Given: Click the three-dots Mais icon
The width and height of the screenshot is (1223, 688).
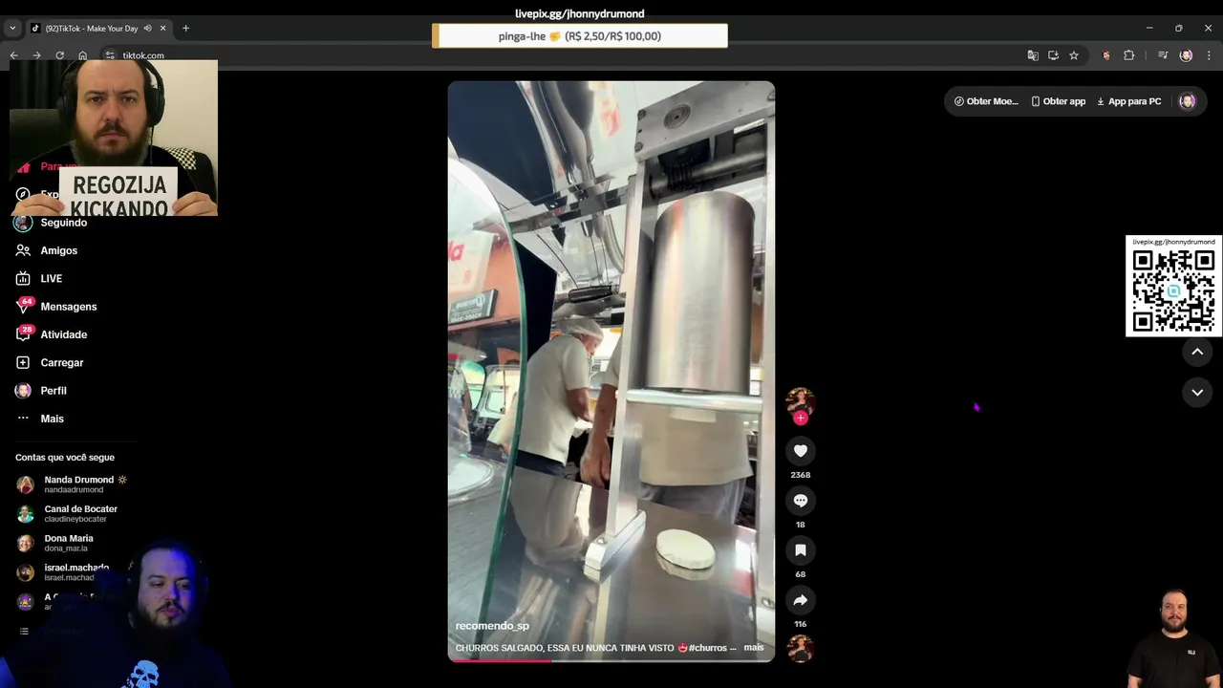Looking at the screenshot, I should tap(23, 419).
